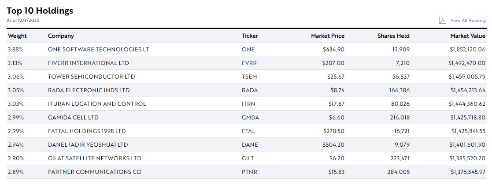Click the Market Price column header

[x=327, y=36]
